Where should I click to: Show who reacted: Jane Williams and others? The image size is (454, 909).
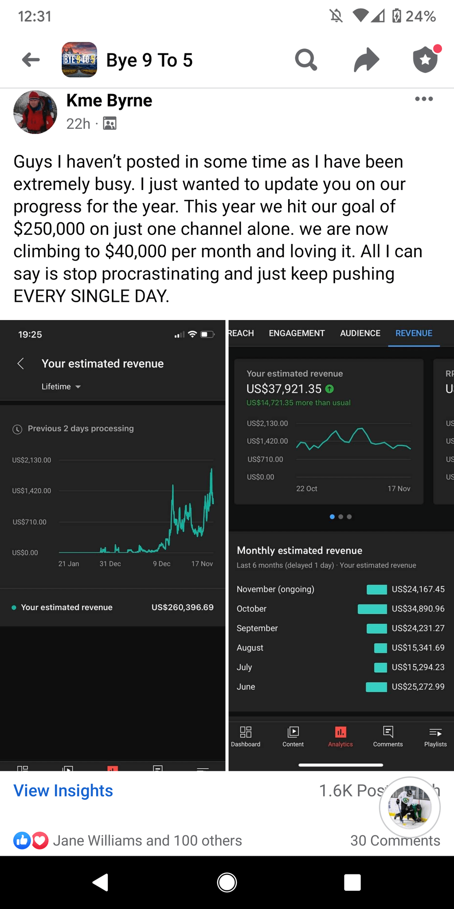point(147,840)
